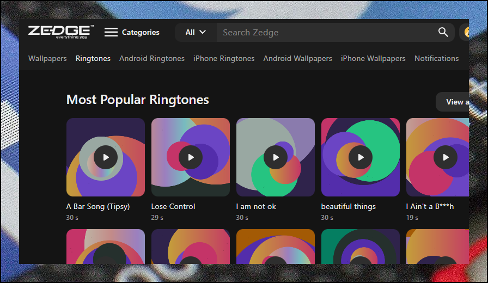The image size is (488, 283).
Task: Click the View all button
Action: point(453,102)
